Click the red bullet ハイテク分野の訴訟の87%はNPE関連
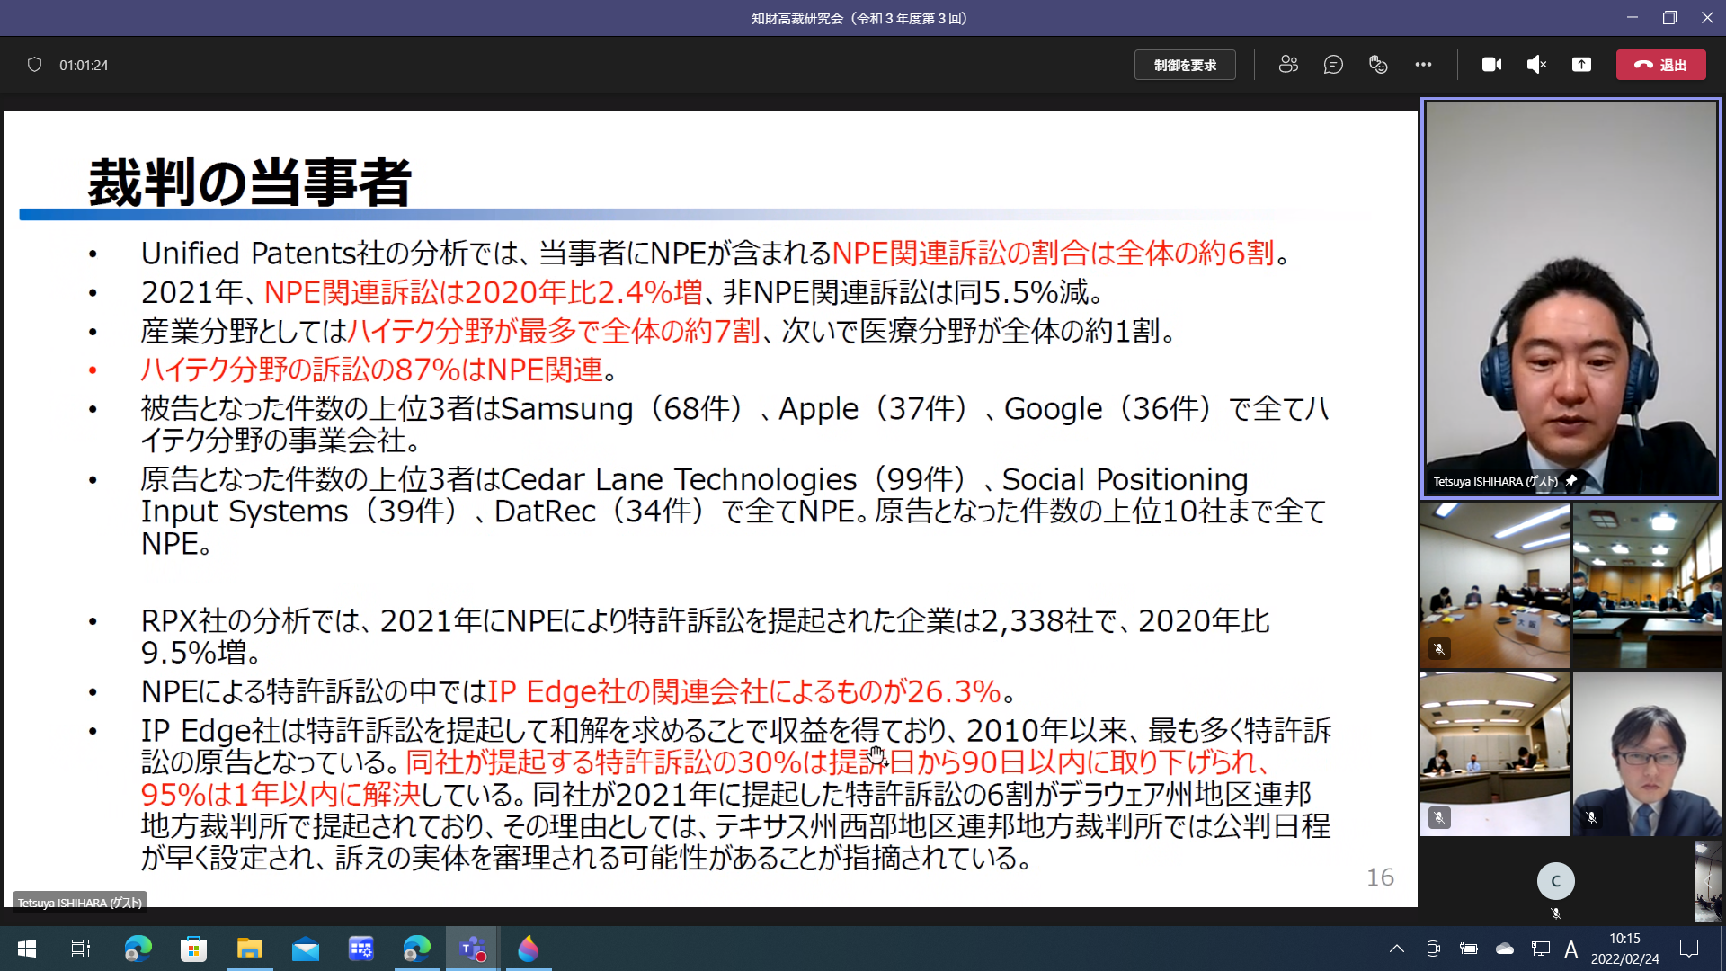 pyautogui.click(x=372, y=370)
